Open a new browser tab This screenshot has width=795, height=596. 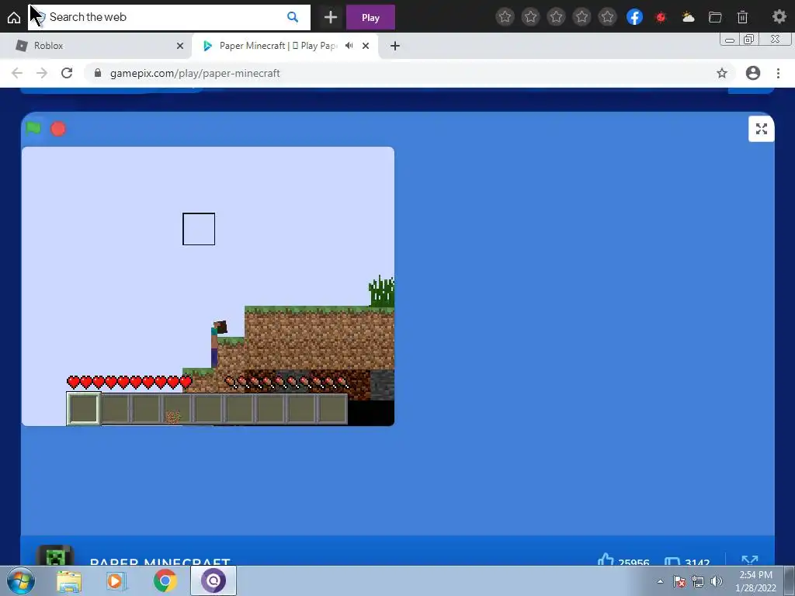(395, 46)
